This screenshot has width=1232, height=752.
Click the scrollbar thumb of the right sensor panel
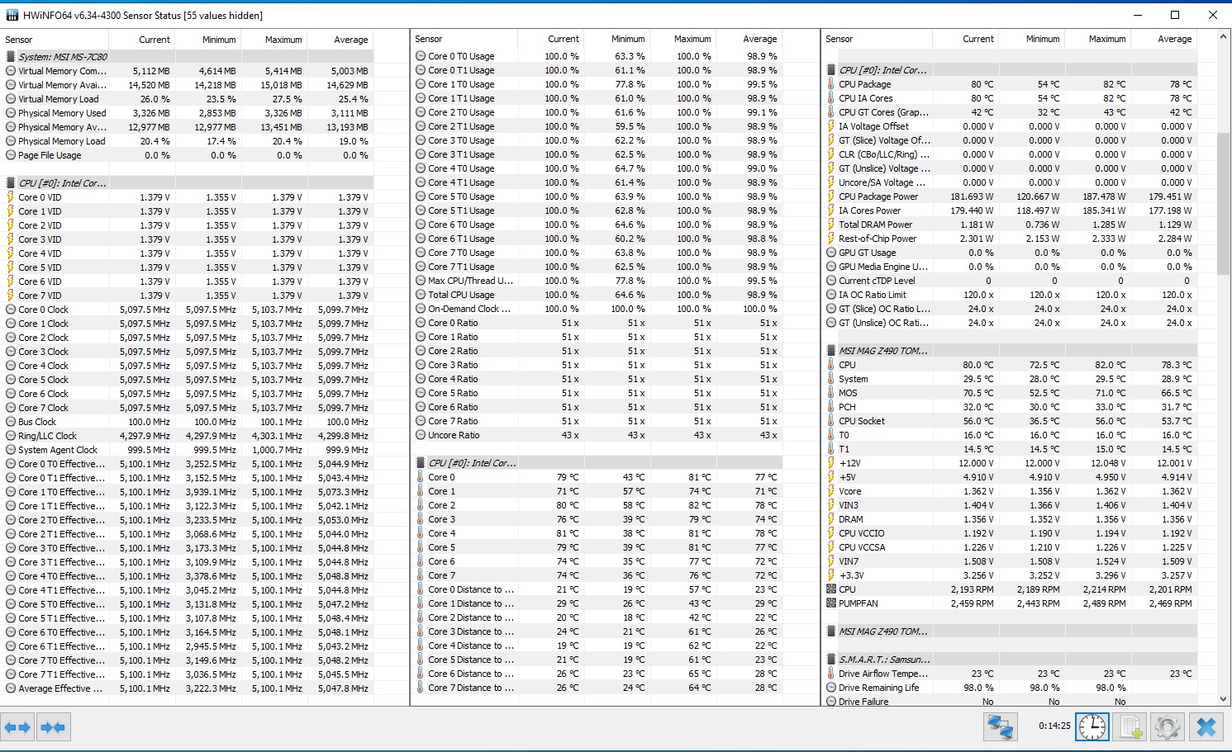point(1224,202)
